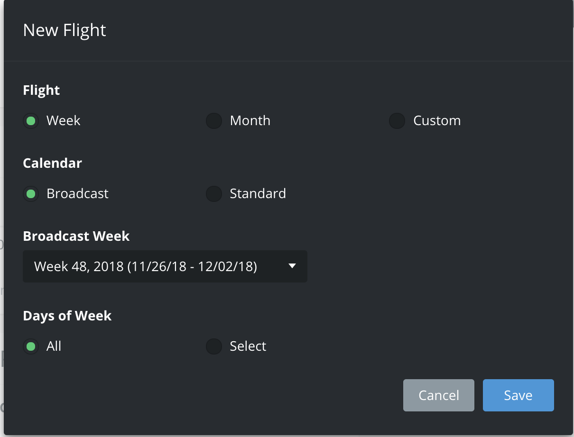The height and width of the screenshot is (437, 574).
Task: Click the "Select" option label text
Action: [248, 346]
